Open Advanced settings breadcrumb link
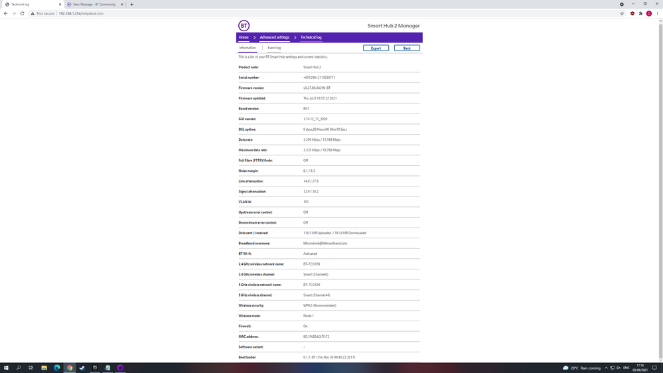This screenshot has width=663, height=373. [274, 37]
